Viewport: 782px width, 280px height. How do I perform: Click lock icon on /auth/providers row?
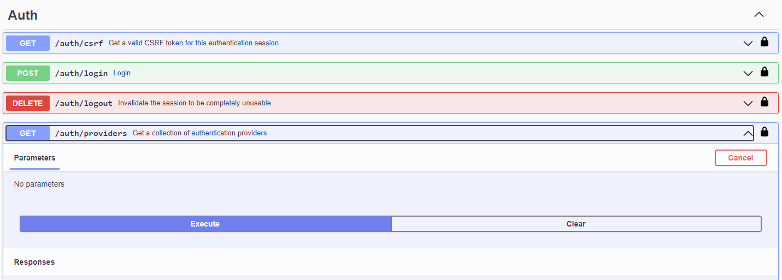(x=765, y=132)
